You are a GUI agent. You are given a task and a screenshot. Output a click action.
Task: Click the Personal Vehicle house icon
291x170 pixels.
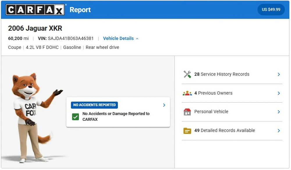(x=187, y=112)
